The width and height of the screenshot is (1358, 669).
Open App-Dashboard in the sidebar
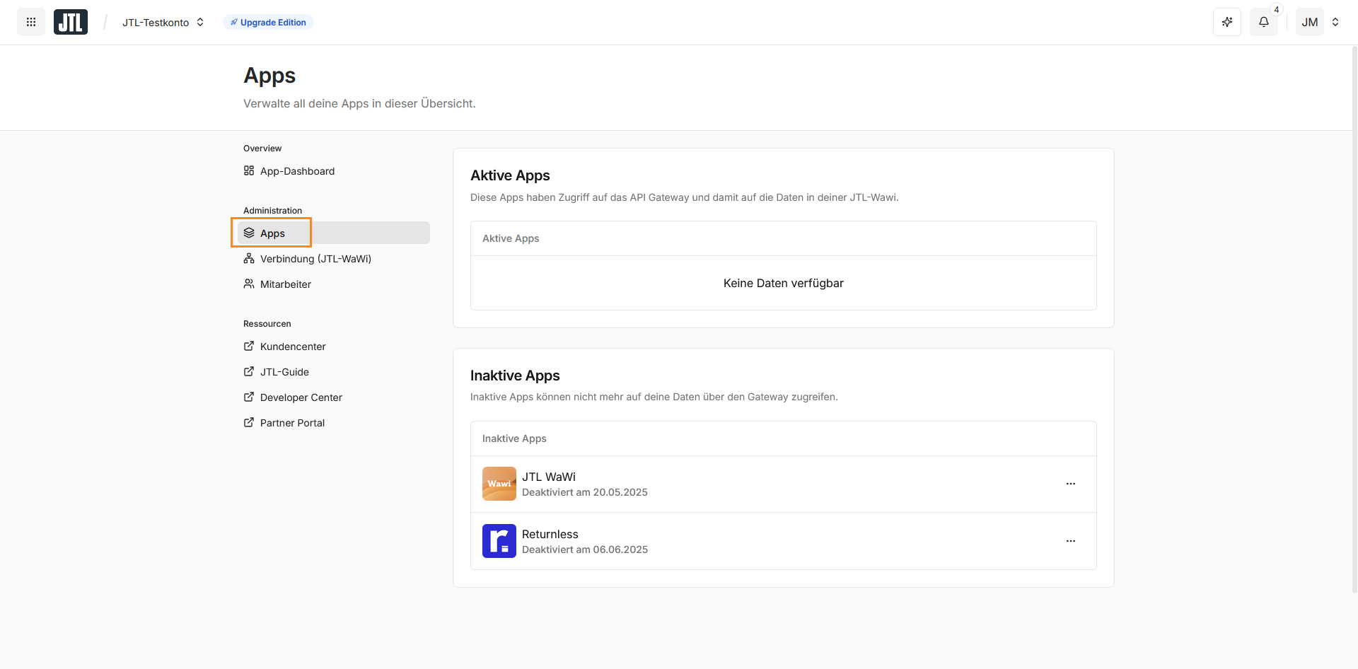point(334,171)
